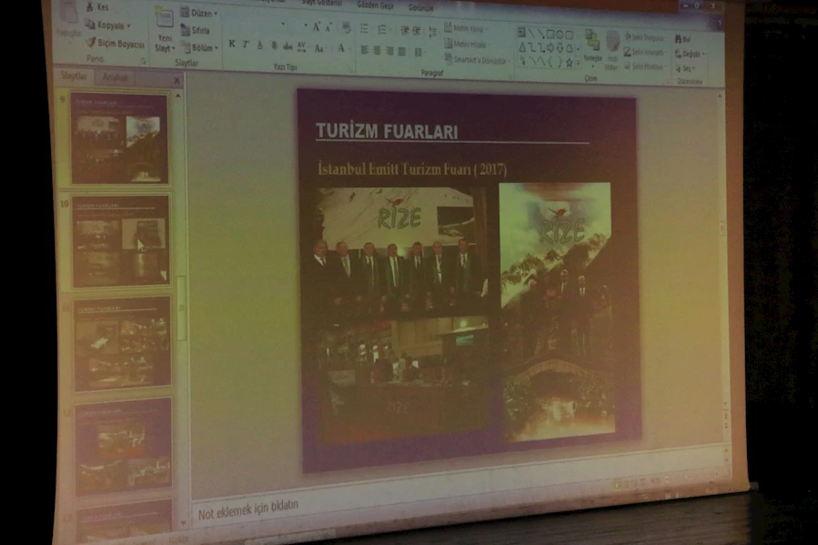818x545 pixels.
Task: Switch to the Anahat outline tab
Action: click(115, 77)
